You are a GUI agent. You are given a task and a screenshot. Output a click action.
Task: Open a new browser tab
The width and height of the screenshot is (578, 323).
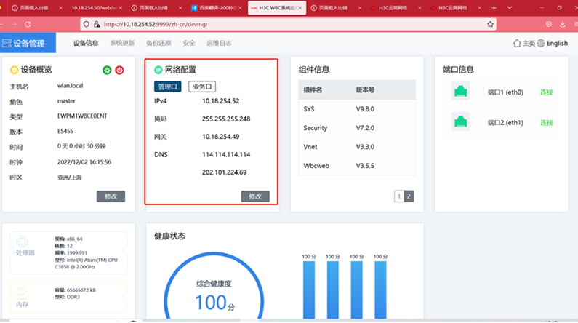coord(494,8)
